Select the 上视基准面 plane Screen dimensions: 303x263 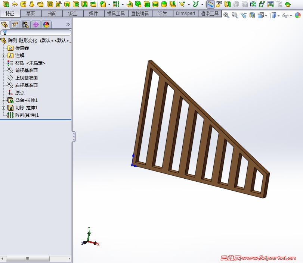click(x=26, y=78)
